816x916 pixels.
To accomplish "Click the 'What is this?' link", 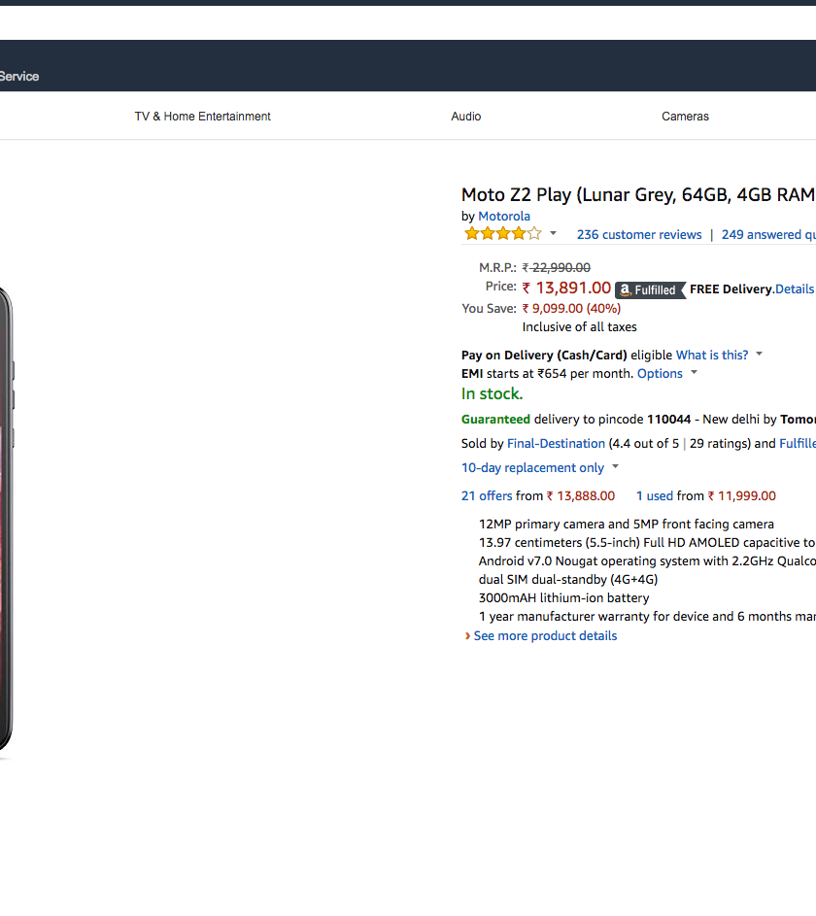I will pos(712,356).
